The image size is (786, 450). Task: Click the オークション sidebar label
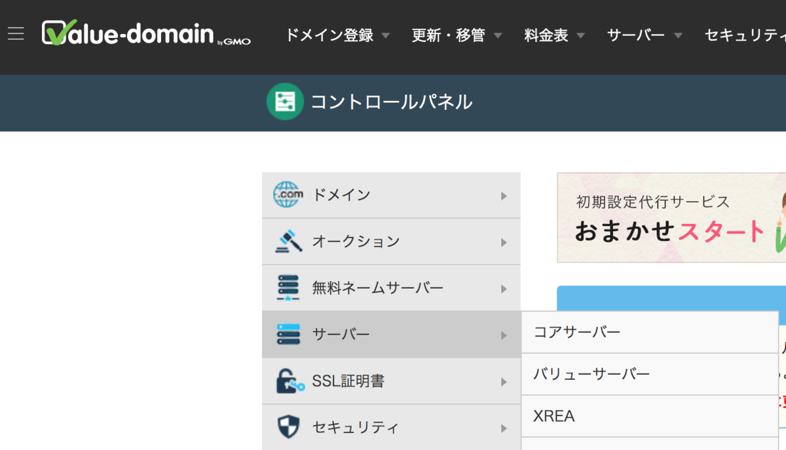pos(356,242)
